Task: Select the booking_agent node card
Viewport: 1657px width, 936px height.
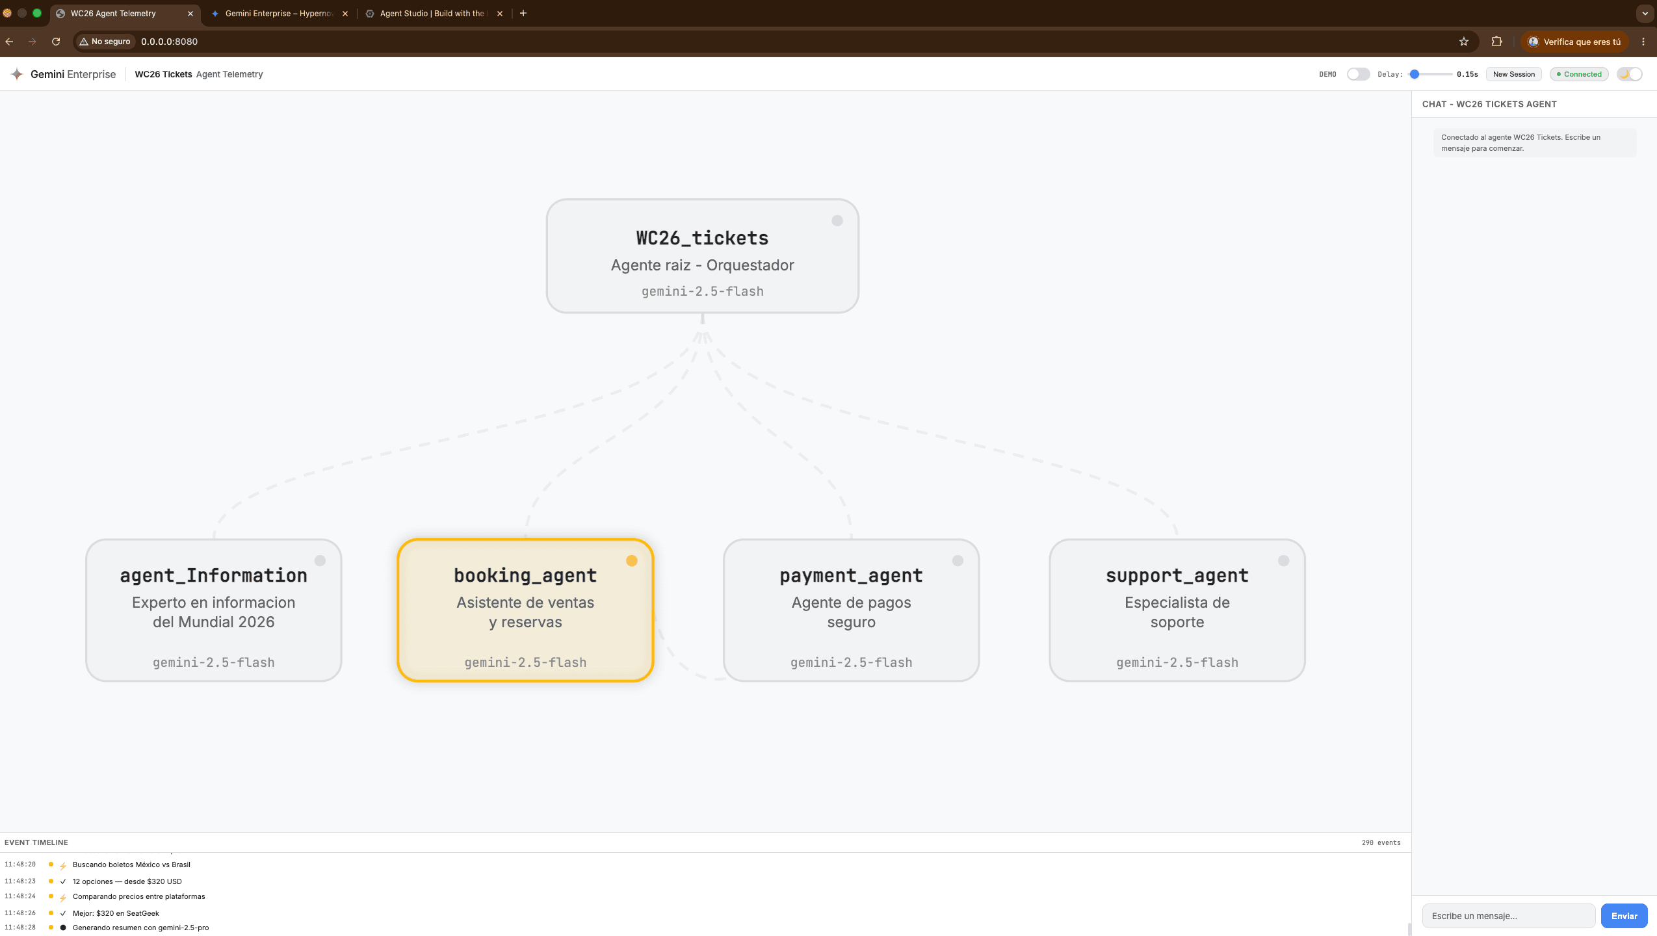Action: (525, 610)
